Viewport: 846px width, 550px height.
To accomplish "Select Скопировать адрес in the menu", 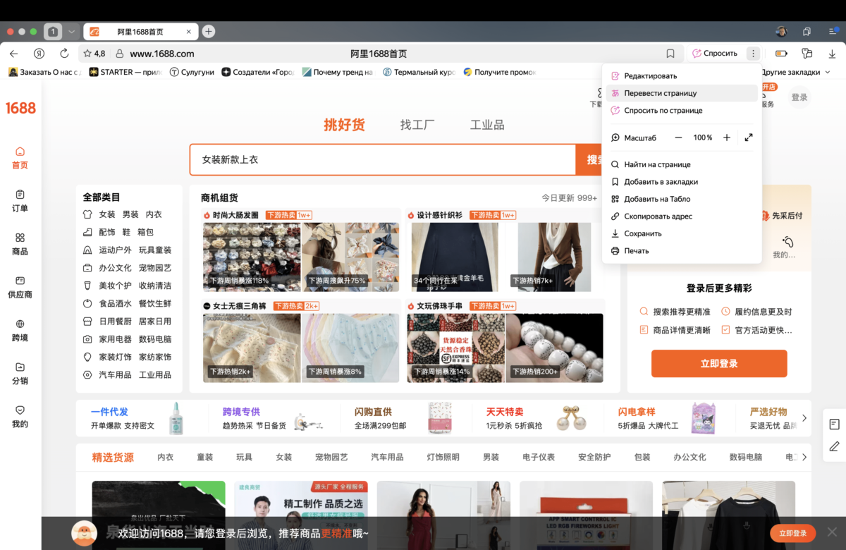I will coord(682,216).
